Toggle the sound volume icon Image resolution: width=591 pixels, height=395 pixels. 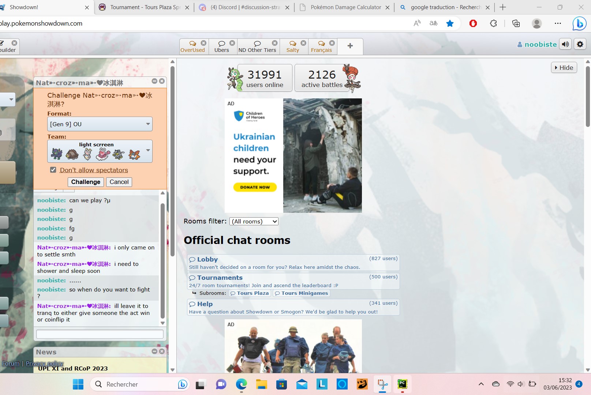click(566, 44)
